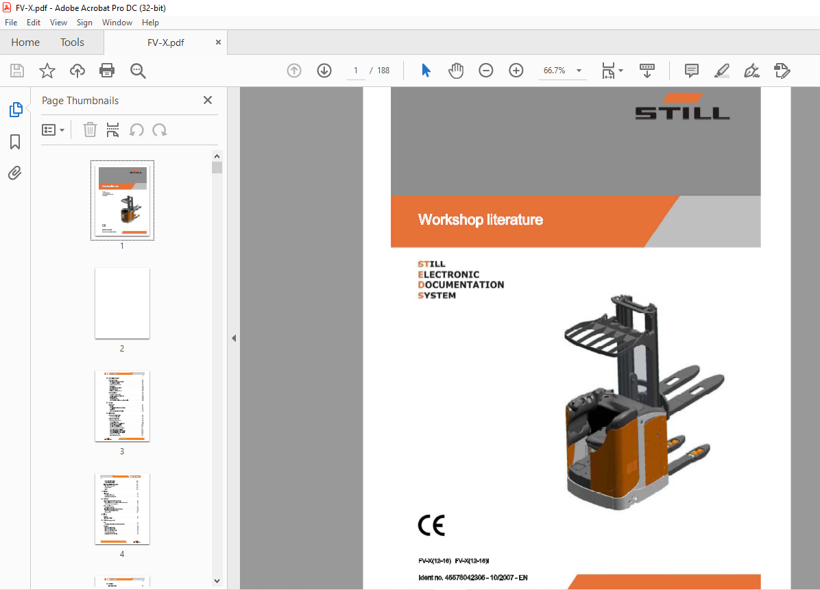Enable scrolling mode via the keyboard-arrow icon
The width and height of the screenshot is (820, 590).
pos(647,71)
